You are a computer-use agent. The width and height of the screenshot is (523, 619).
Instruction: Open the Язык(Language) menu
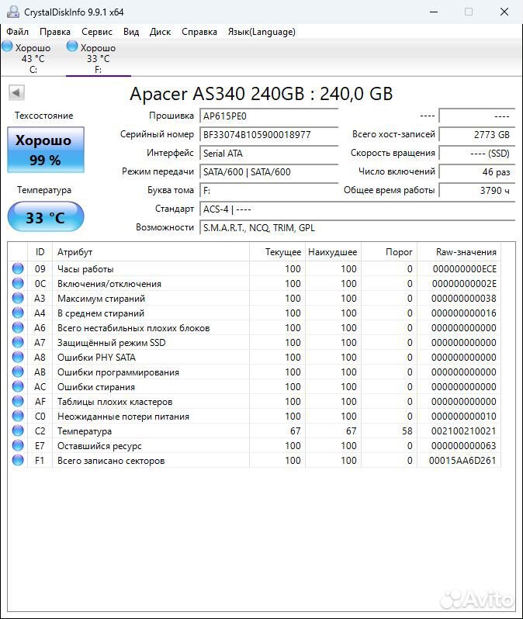[261, 32]
